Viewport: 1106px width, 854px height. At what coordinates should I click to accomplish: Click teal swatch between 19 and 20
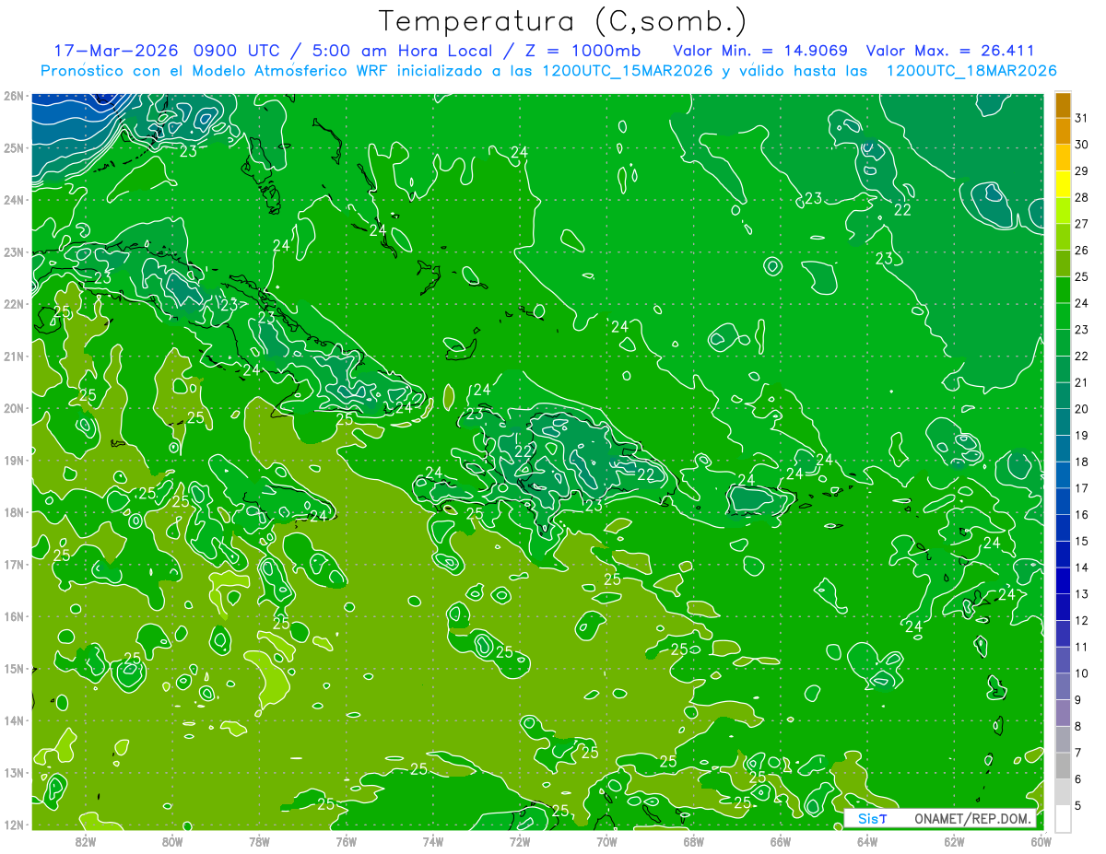tap(1063, 422)
